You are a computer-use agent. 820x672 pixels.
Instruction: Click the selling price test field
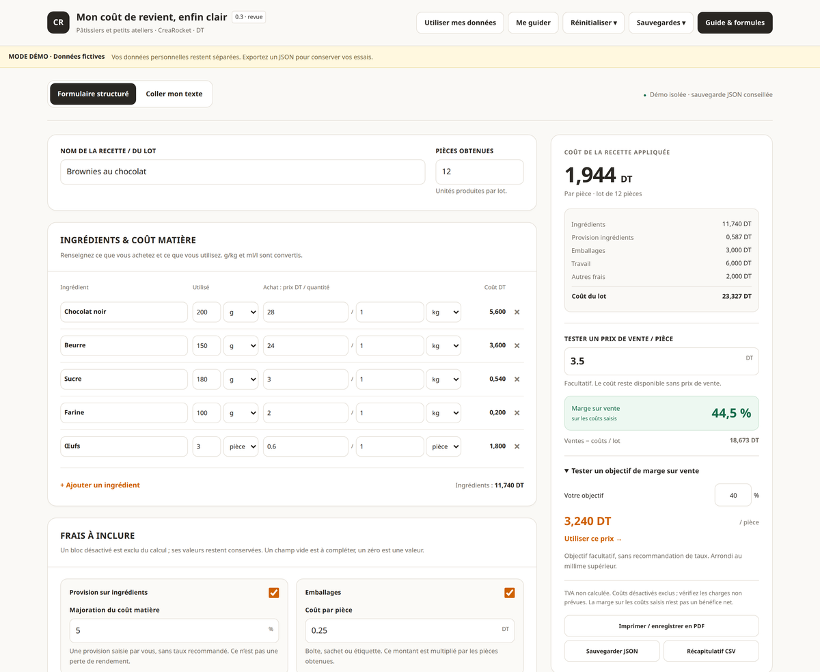661,361
